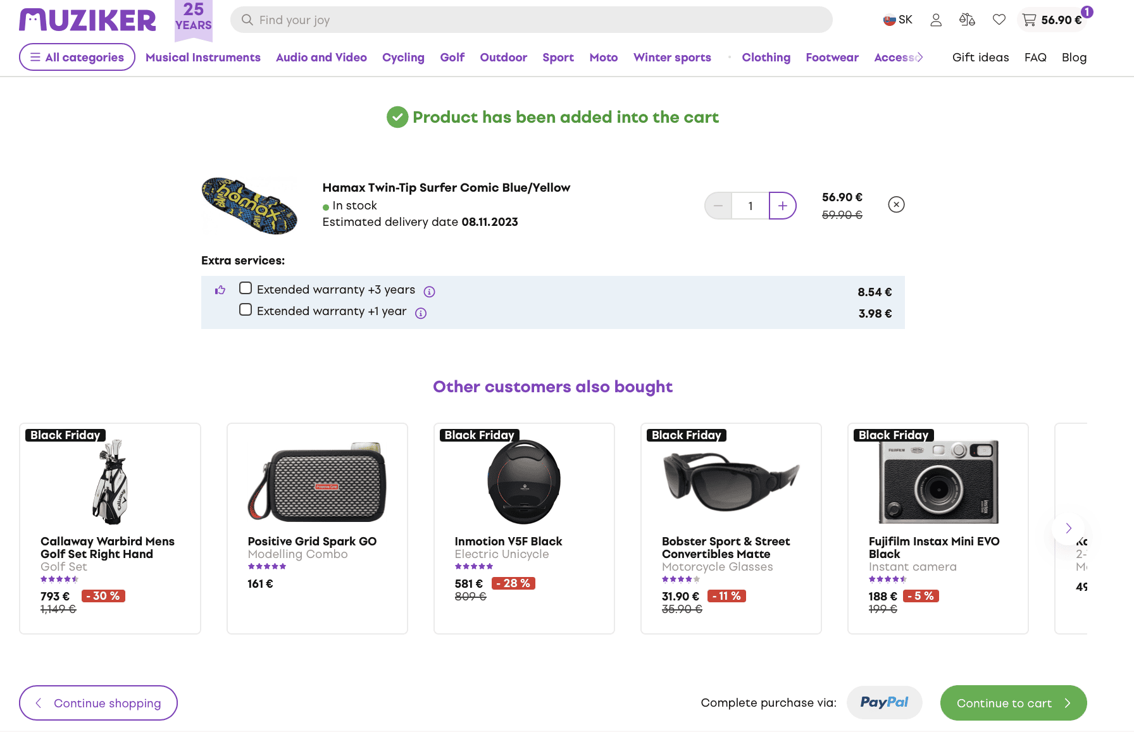Select SK country language selector
Image resolution: width=1134 pixels, height=732 pixels.
[897, 20]
